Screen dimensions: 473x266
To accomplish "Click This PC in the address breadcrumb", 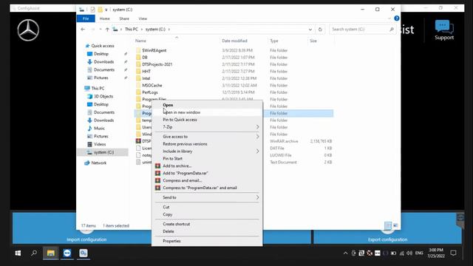I will point(132,30).
